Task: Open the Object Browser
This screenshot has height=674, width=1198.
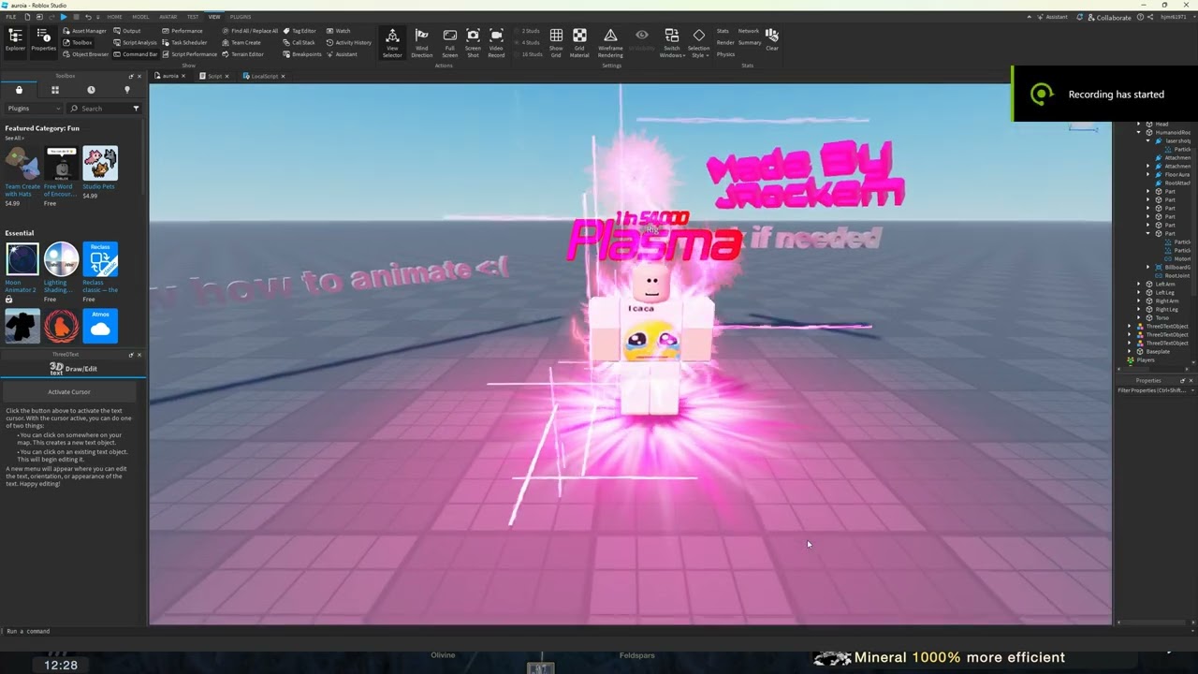Action: coord(86,54)
